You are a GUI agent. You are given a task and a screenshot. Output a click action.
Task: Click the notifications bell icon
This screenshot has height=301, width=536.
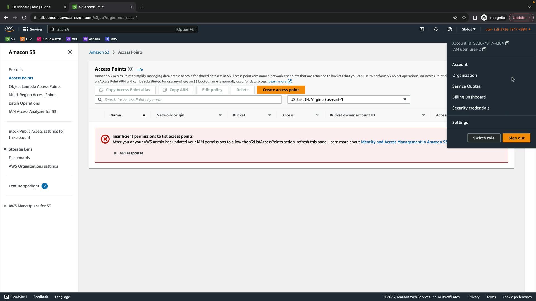point(436,29)
